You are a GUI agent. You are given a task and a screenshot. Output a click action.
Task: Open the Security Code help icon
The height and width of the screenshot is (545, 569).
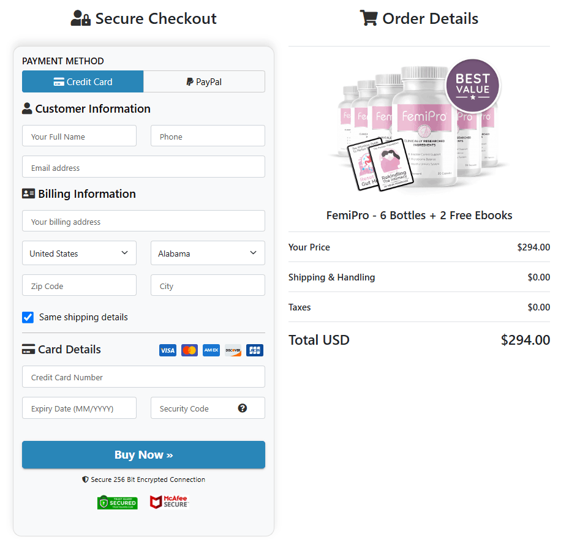(x=242, y=408)
